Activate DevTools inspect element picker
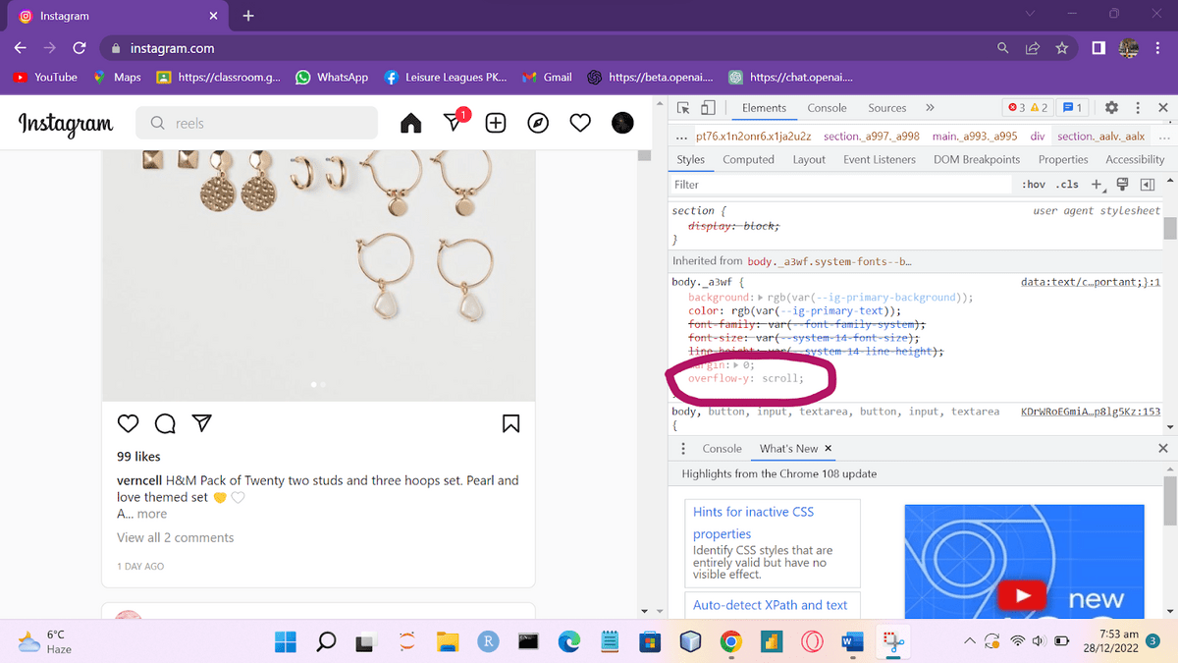1178x663 pixels. [683, 108]
